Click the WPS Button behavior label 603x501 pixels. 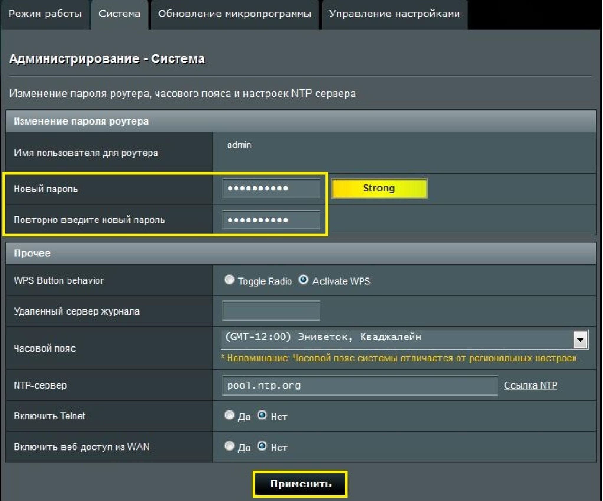pos(59,280)
